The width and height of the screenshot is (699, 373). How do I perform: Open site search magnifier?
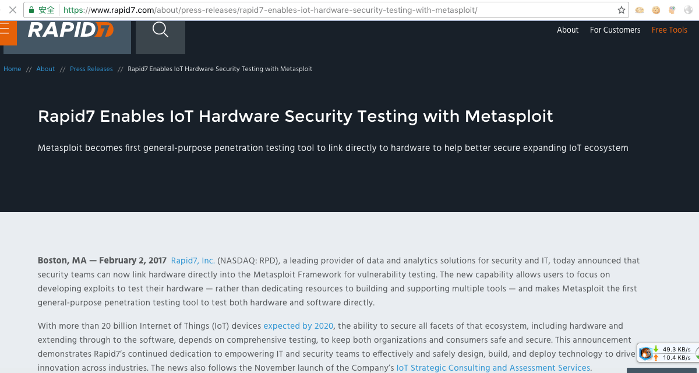click(x=160, y=30)
